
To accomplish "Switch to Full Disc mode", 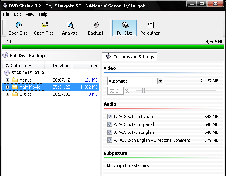I will (x=124, y=28).
